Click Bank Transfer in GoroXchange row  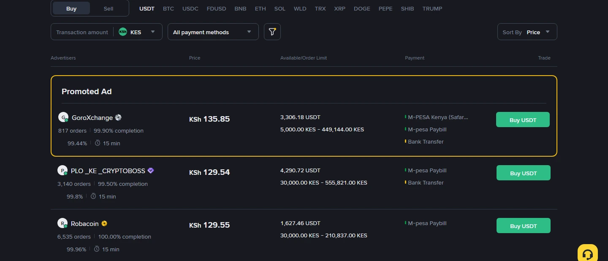pos(426,141)
